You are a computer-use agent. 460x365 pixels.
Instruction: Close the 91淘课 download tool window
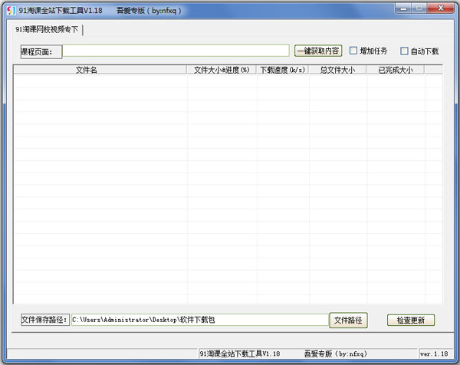440,8
